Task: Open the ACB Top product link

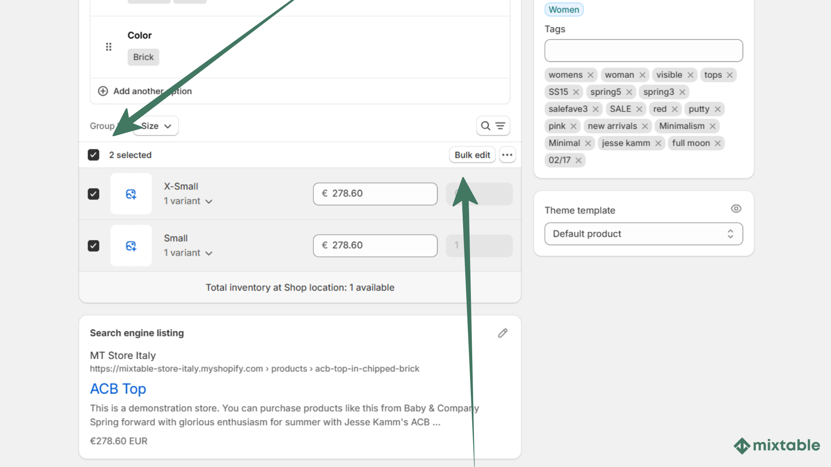Action: [x=118, y=389]
